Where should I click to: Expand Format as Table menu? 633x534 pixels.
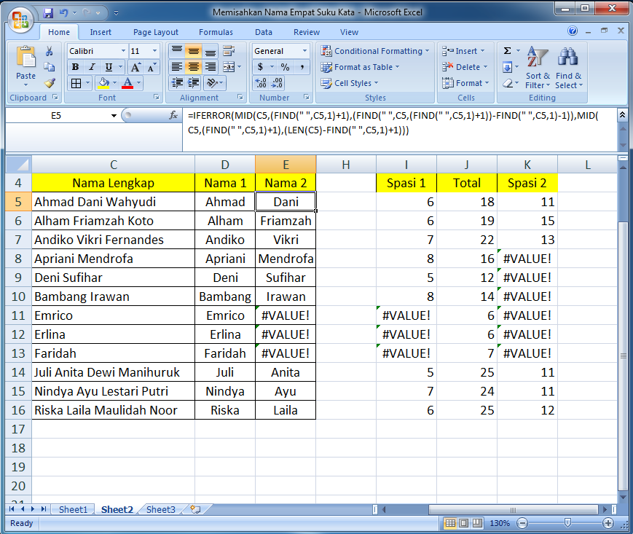(x=360, y=67)
